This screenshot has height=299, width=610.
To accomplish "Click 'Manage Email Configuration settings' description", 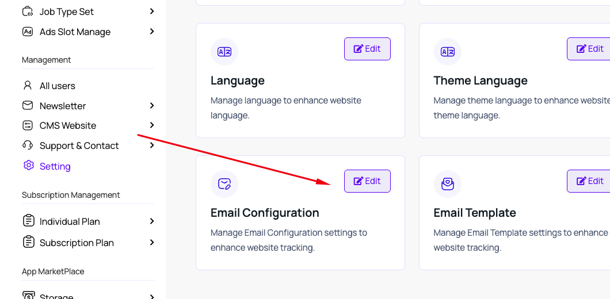I will (289, 240).
